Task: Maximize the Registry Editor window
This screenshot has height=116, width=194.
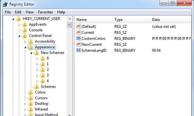Action: (x=173, y=3)
